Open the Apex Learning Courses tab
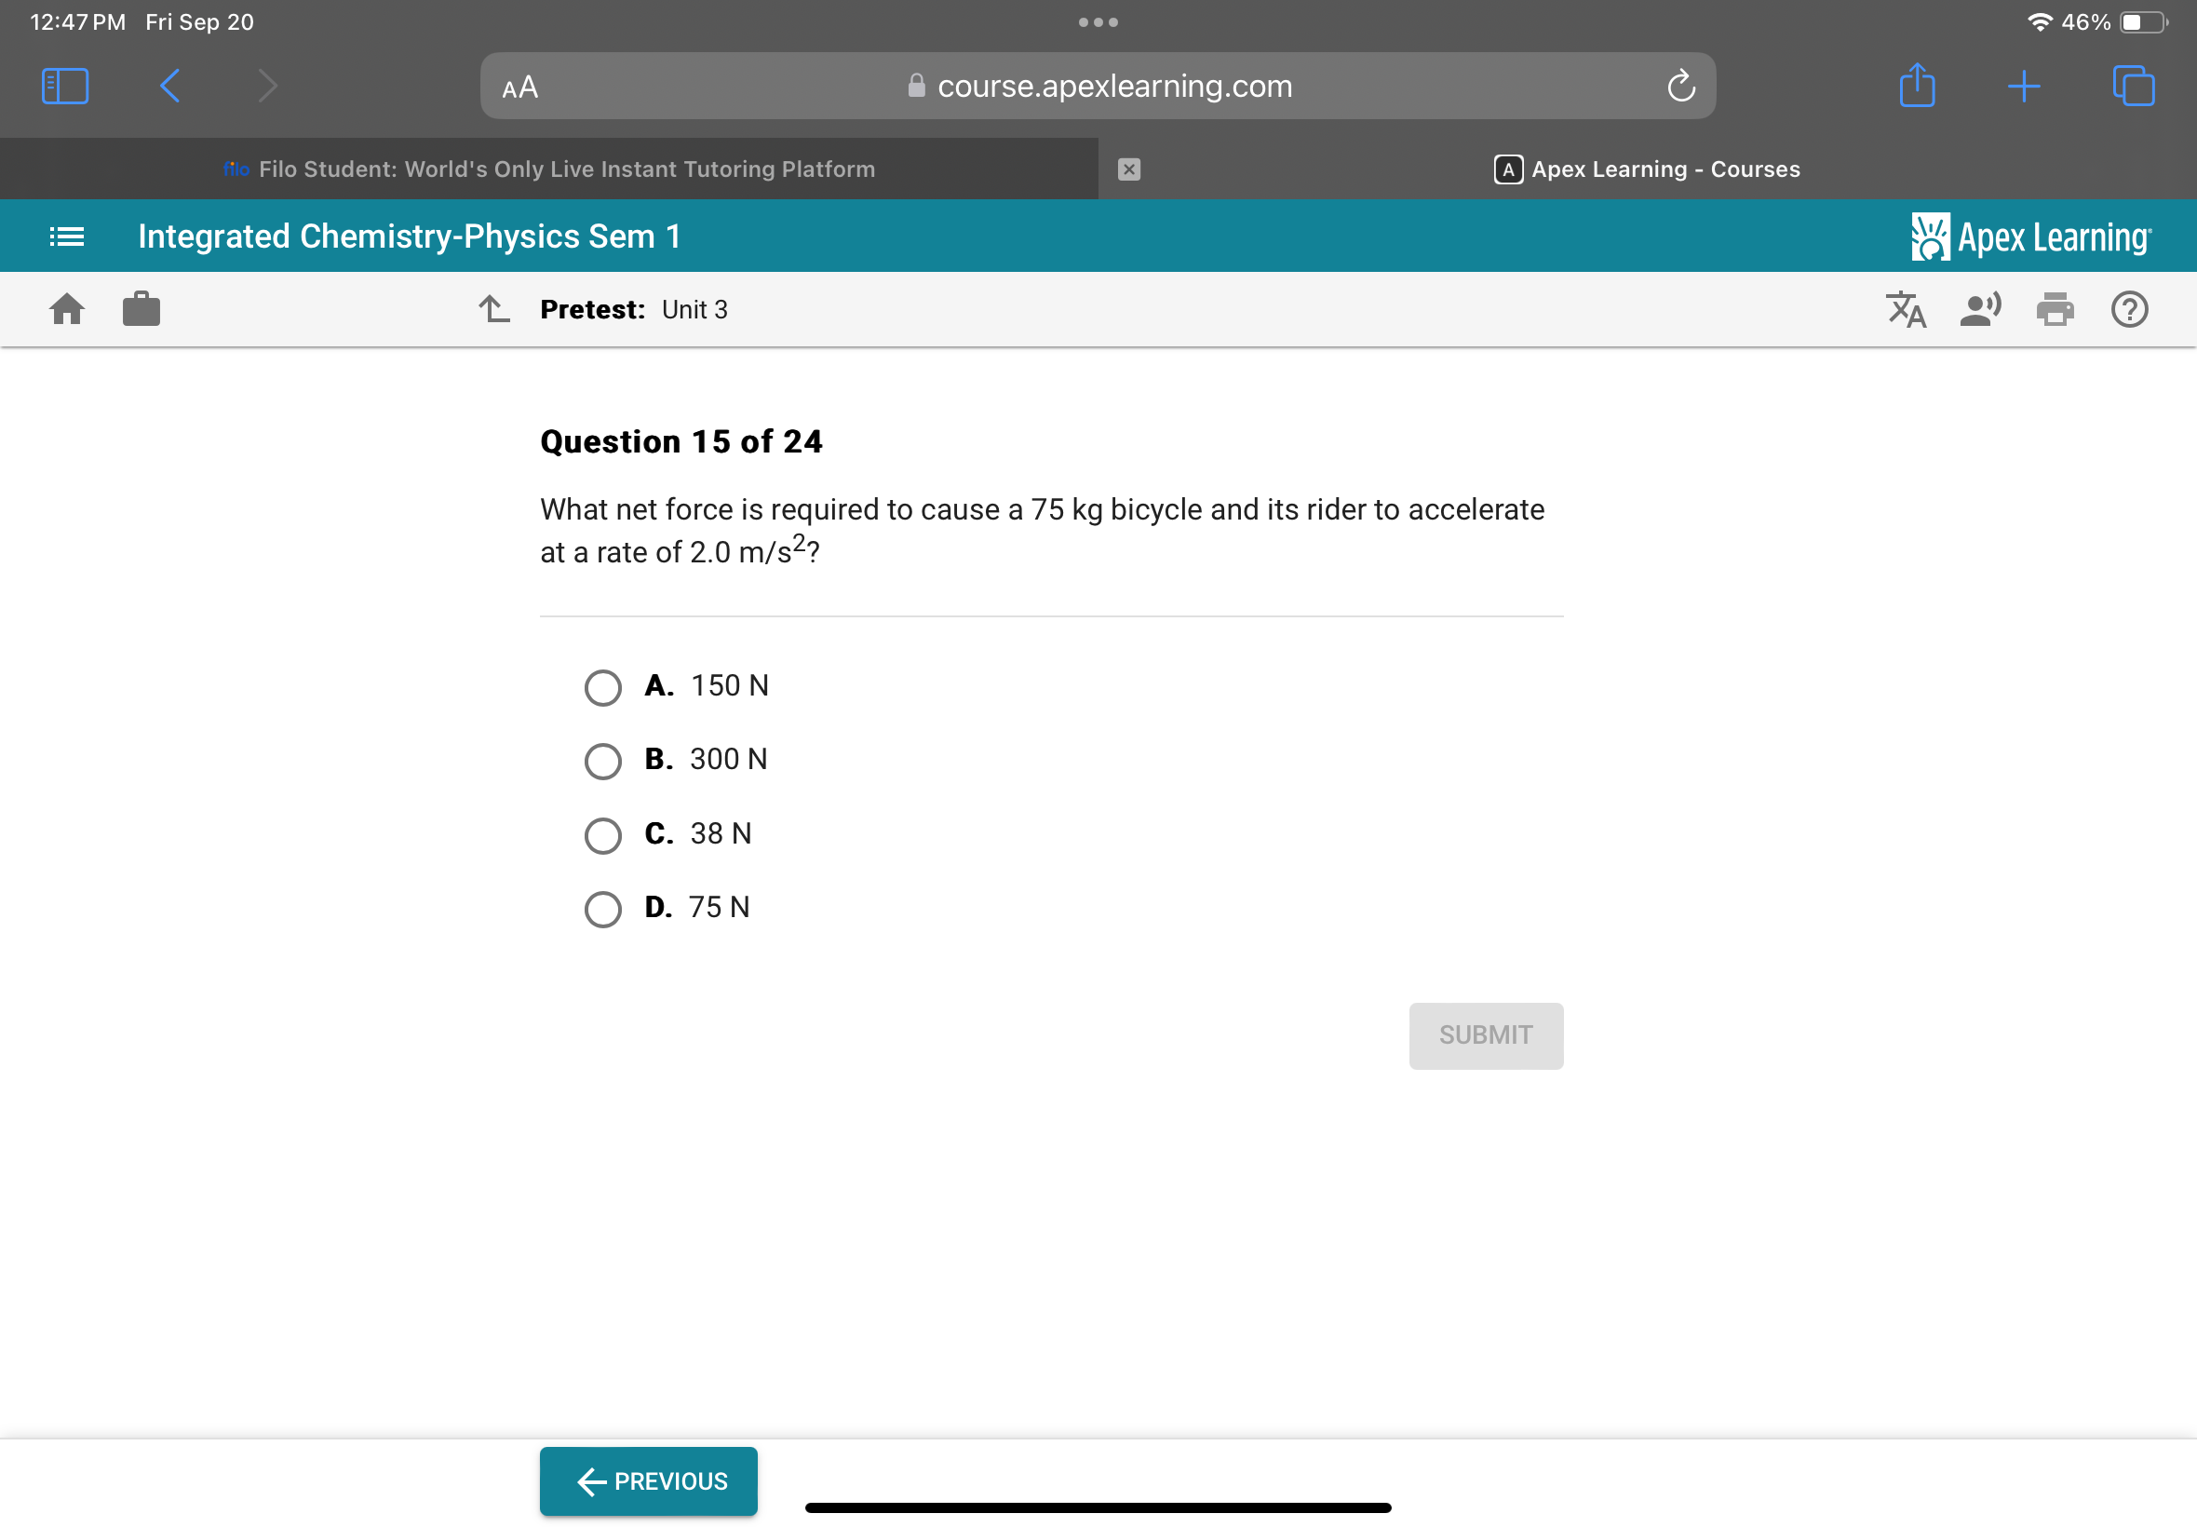Viewport: 2197px width, 1527px height. (1648, 167)
